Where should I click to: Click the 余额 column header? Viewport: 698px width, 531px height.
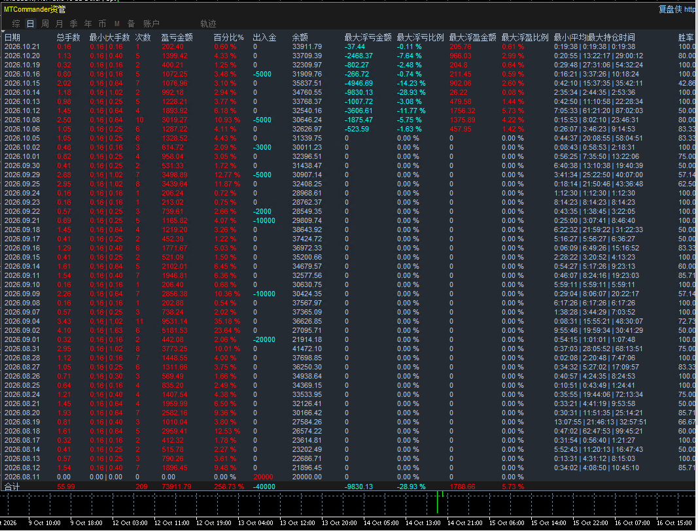click(300, 37)
